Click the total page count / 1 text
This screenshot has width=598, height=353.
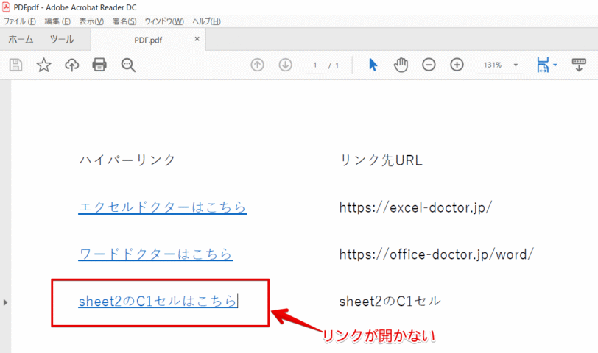coord(334,65)
